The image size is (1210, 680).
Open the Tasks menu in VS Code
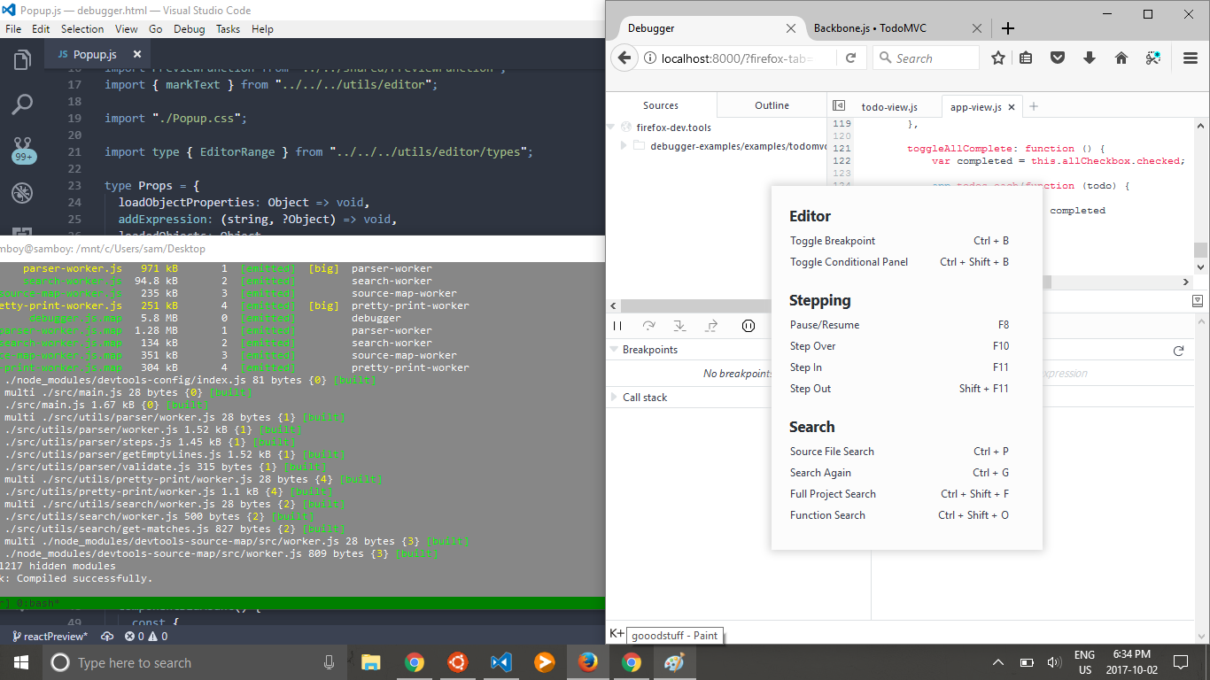(228, 28)
